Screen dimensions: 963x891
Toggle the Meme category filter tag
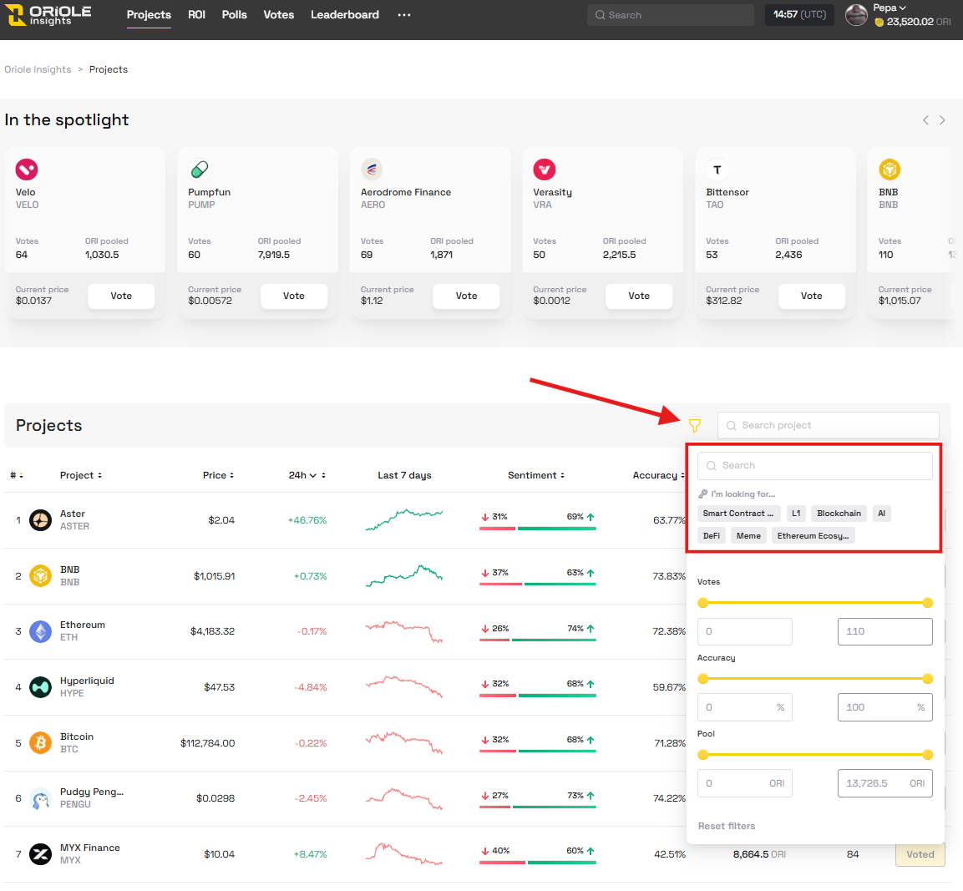click(748, 536)
